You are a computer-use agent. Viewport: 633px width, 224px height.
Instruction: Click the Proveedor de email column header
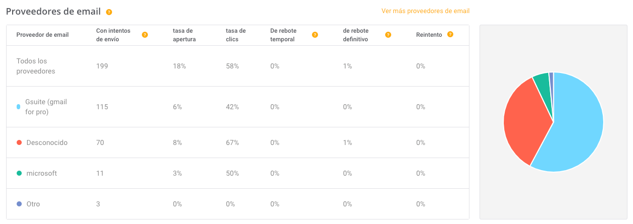[42, 35]
